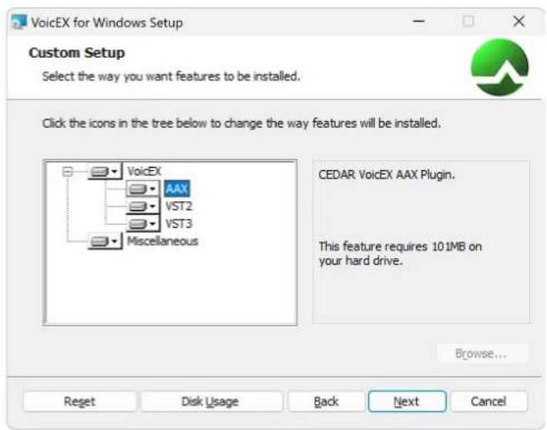Click the greyed-out Browse button
The height and width of the screenshot is (430, 547).
tap(481, 353)
